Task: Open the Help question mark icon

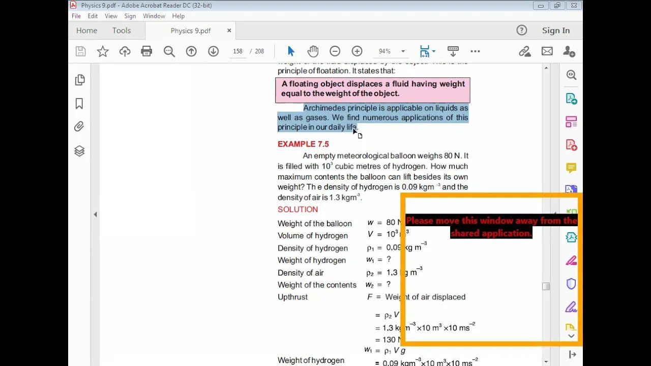Action: tap(521, 30)
